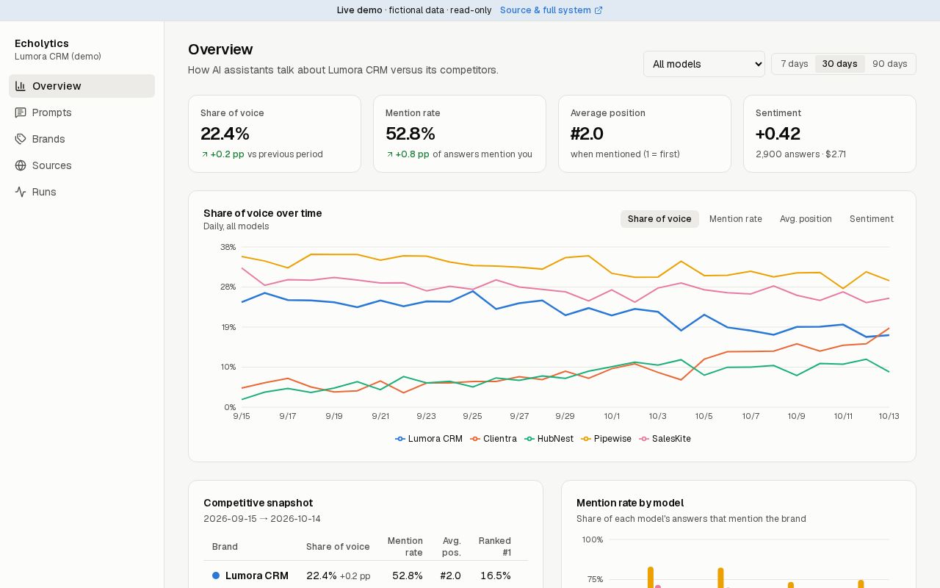Toggle Lumora CRM legend series
The width and height of the screenshot is (940, 588).
click(429, 439)
